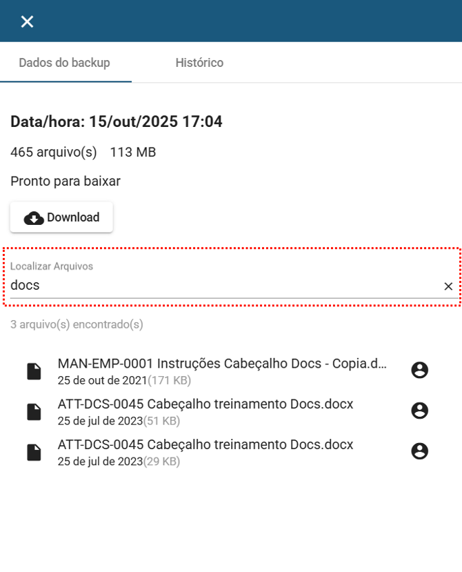Screen dimensions: 462x572
Task: Open the user icon for the 51 KB file
Action: [419, 411]
